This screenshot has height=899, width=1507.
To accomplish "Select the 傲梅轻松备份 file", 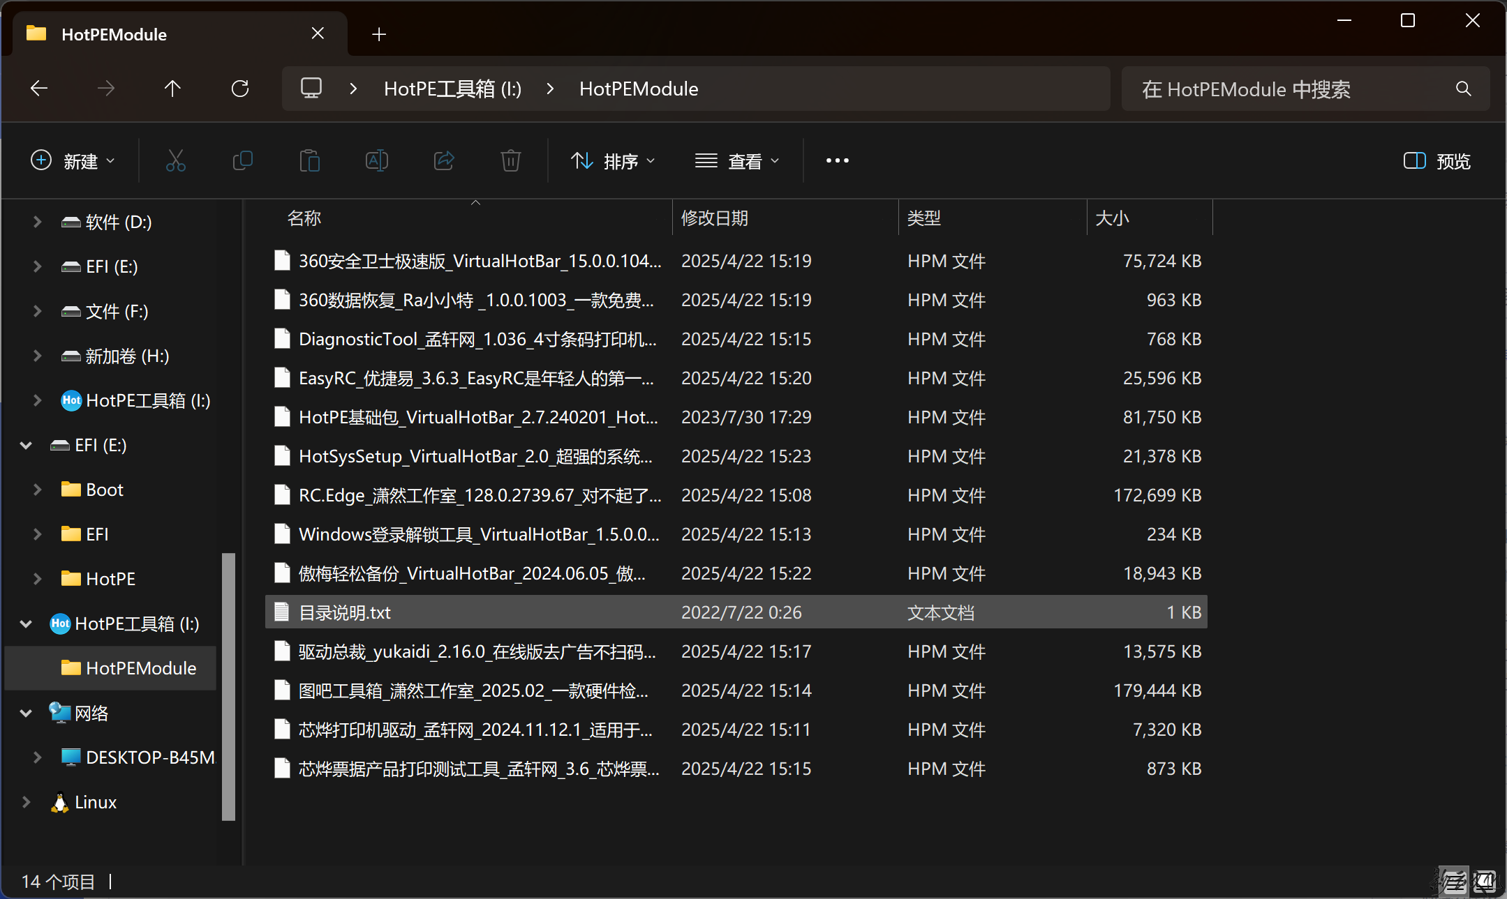I will 736,573.
